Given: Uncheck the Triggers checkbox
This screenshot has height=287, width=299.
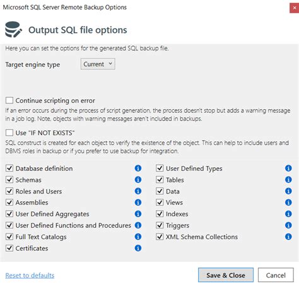Looking at the screenshot, I should pos(160,225).
